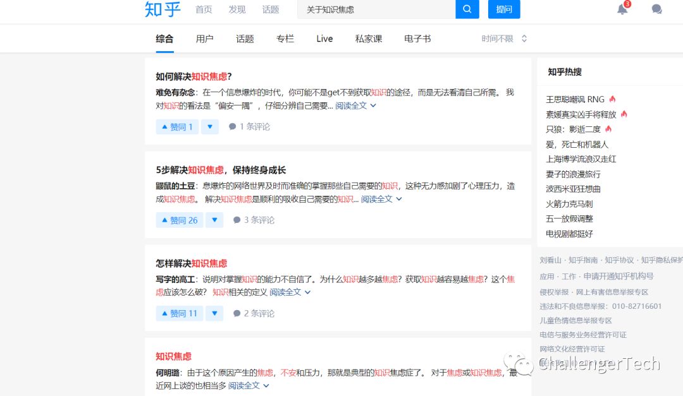This screenshot has height=396, width=683.
Task: Upvote the answer with 赞同 26
Action: coord(179,220)
